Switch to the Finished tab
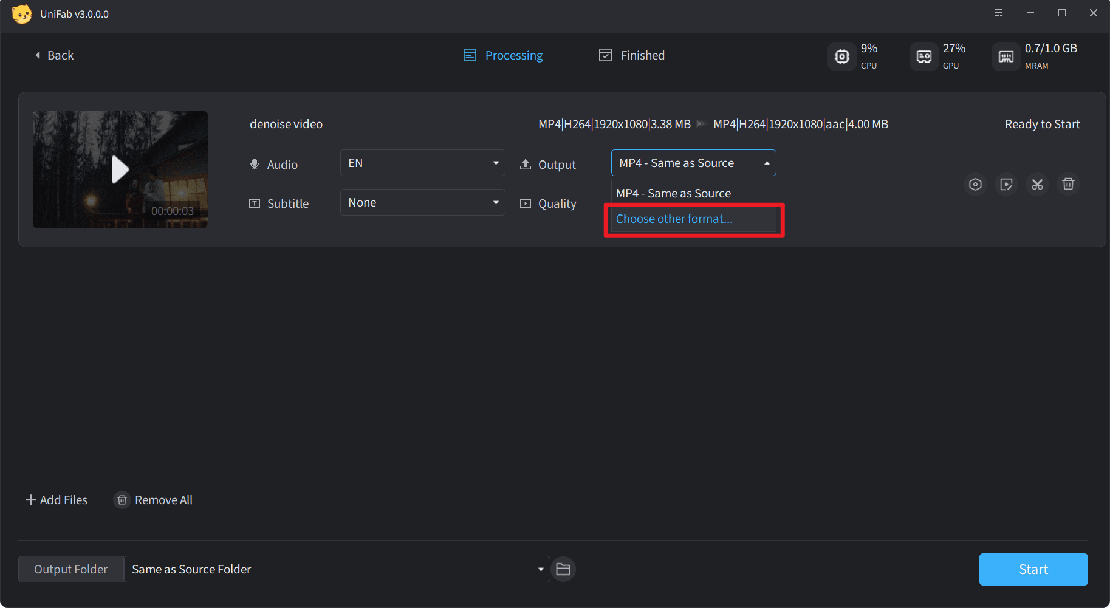 (x=632, y=55)
